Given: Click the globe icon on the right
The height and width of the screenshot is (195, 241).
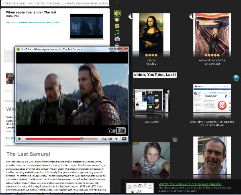Looking at the screenshot, I should (236, 78).
